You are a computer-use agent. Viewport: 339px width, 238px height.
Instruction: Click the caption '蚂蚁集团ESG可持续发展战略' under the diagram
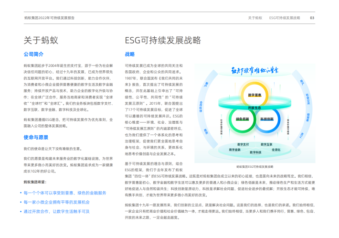click(x=254, y=167)
